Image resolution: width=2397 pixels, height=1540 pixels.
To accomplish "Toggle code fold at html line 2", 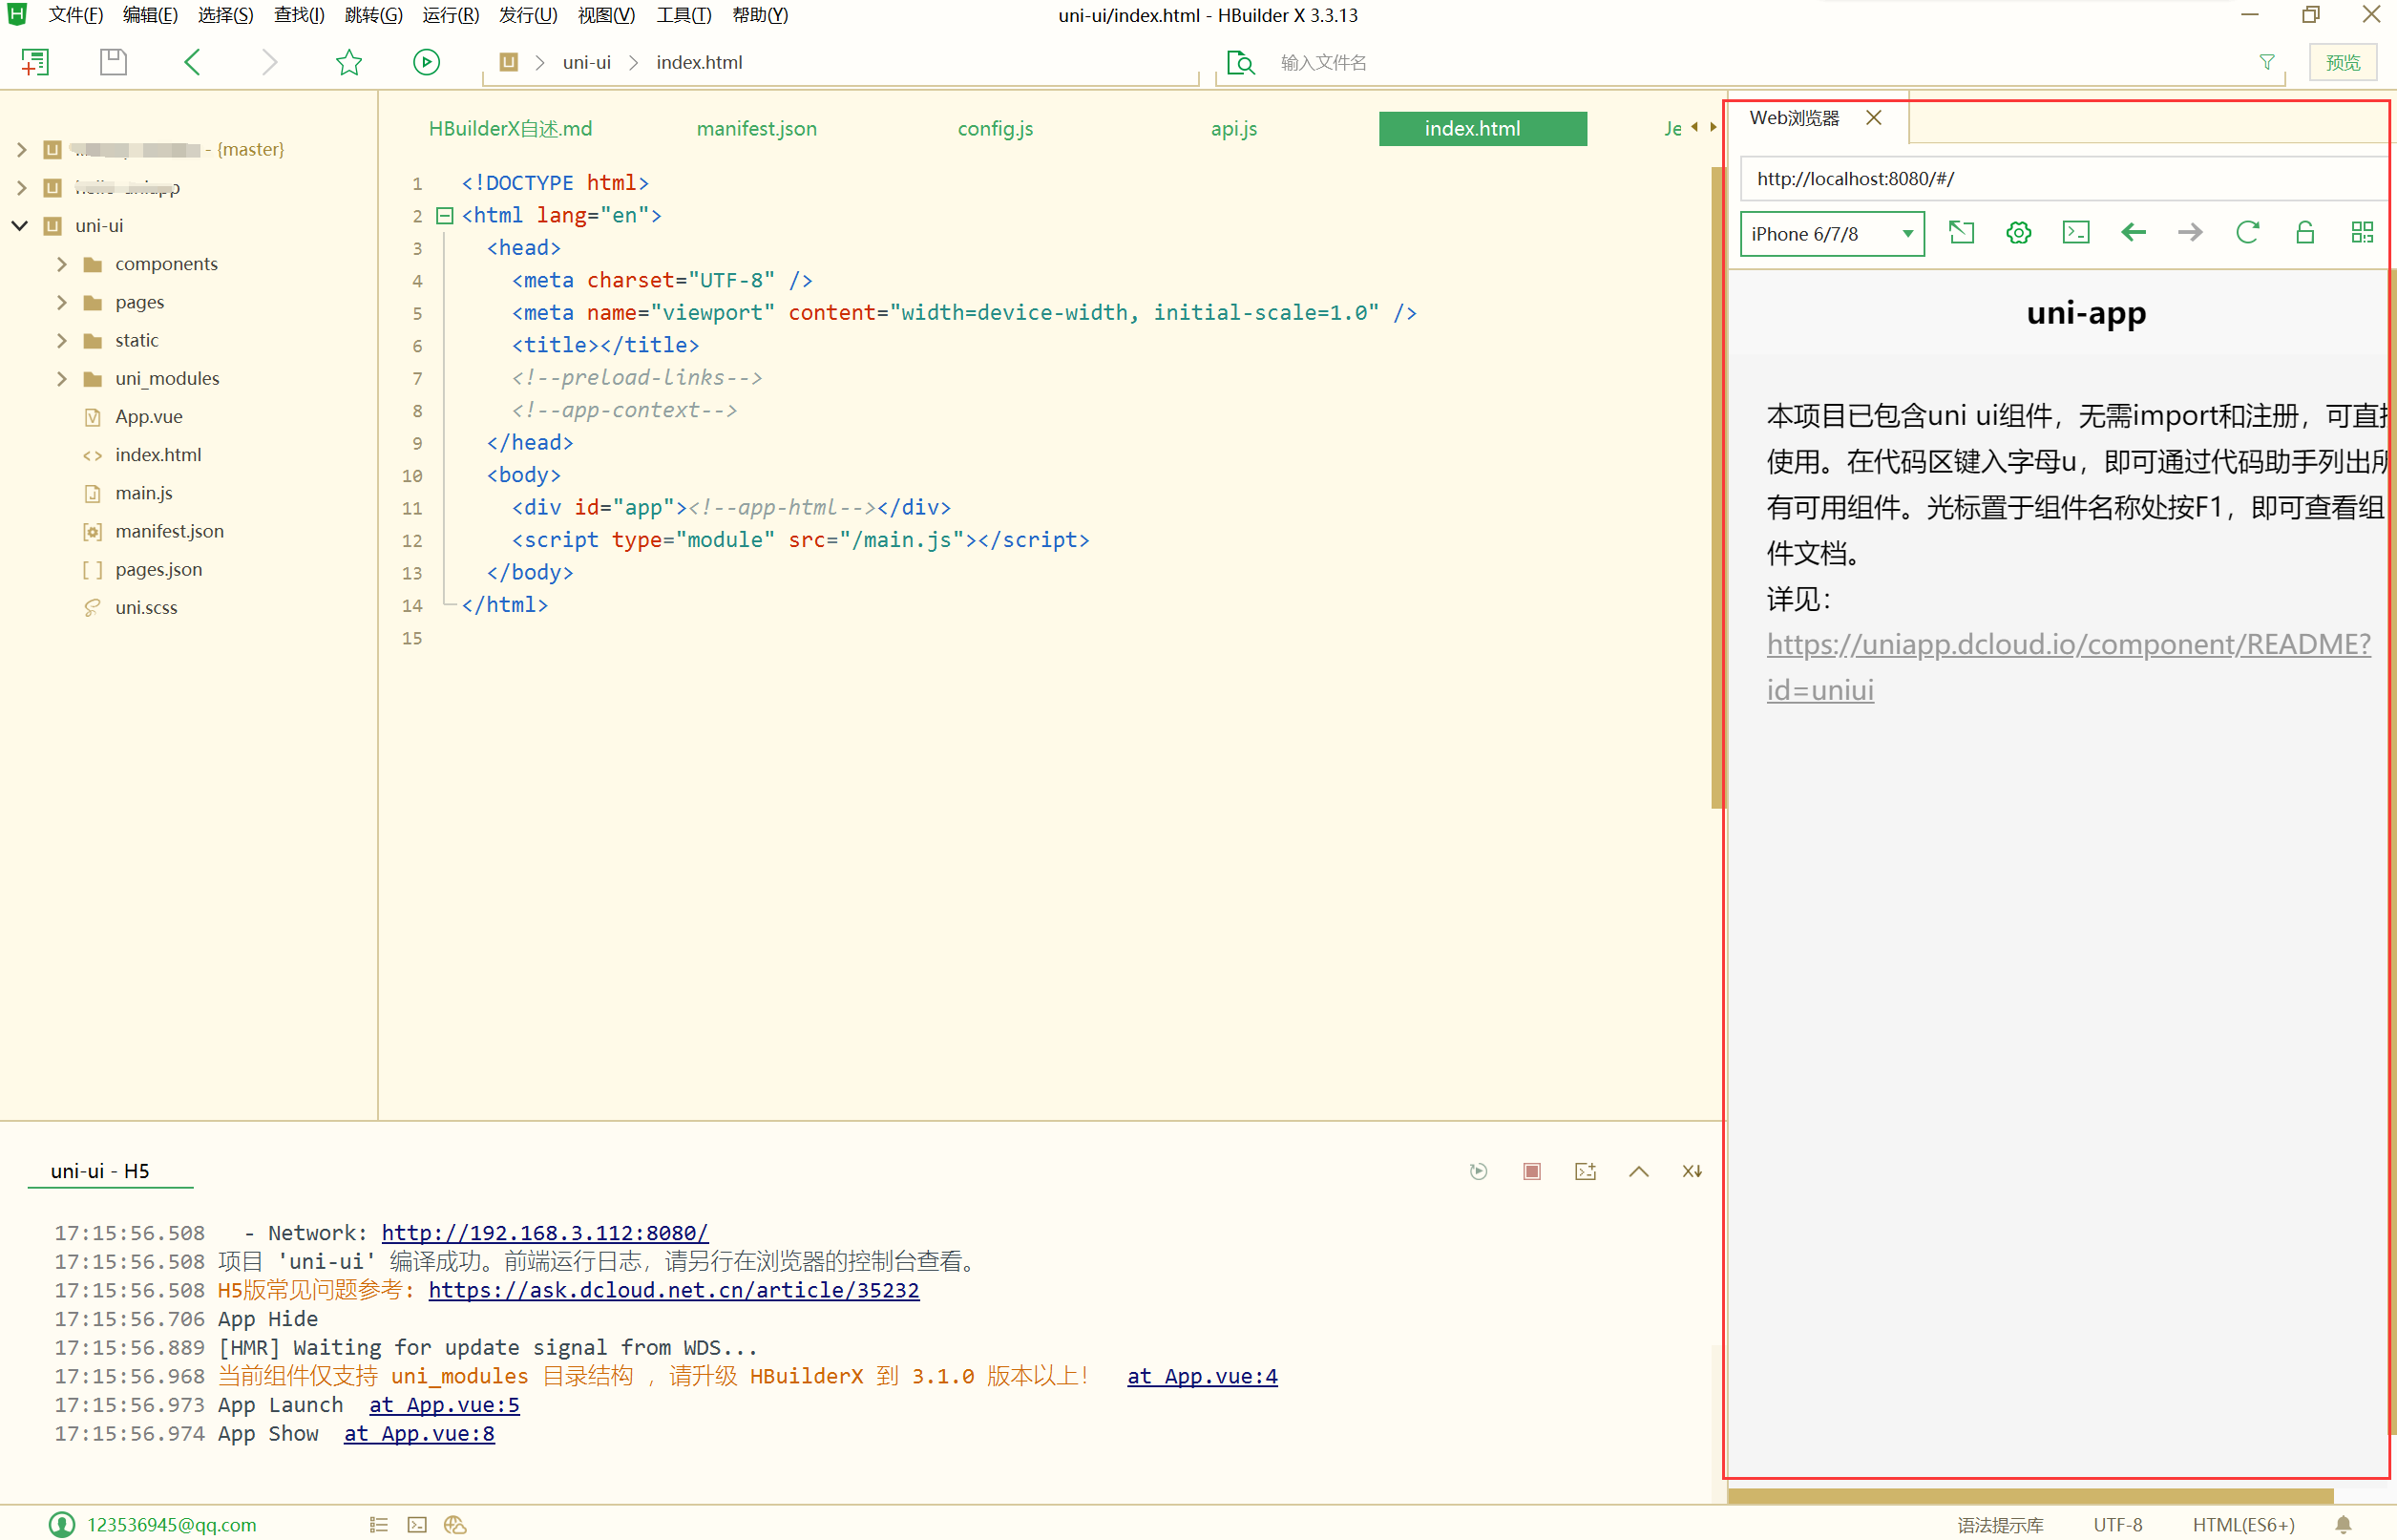I will coord(445,215).
